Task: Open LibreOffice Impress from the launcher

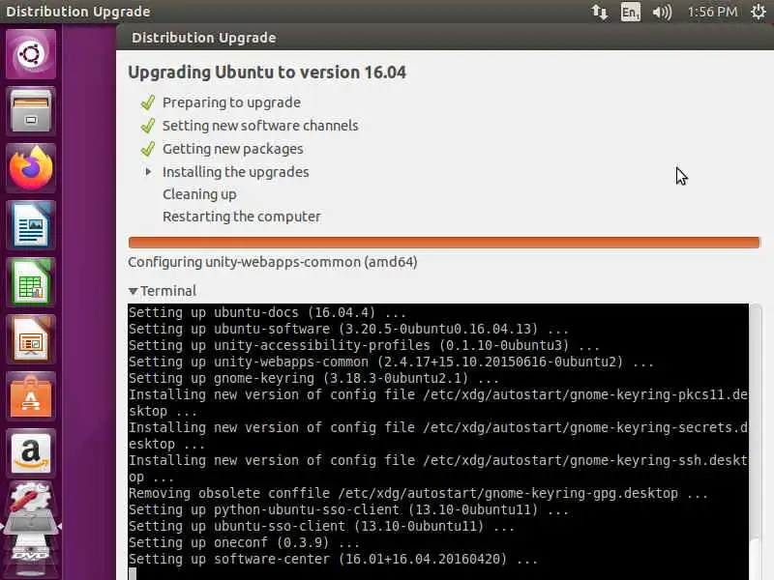Action: (x=31, y=339)
